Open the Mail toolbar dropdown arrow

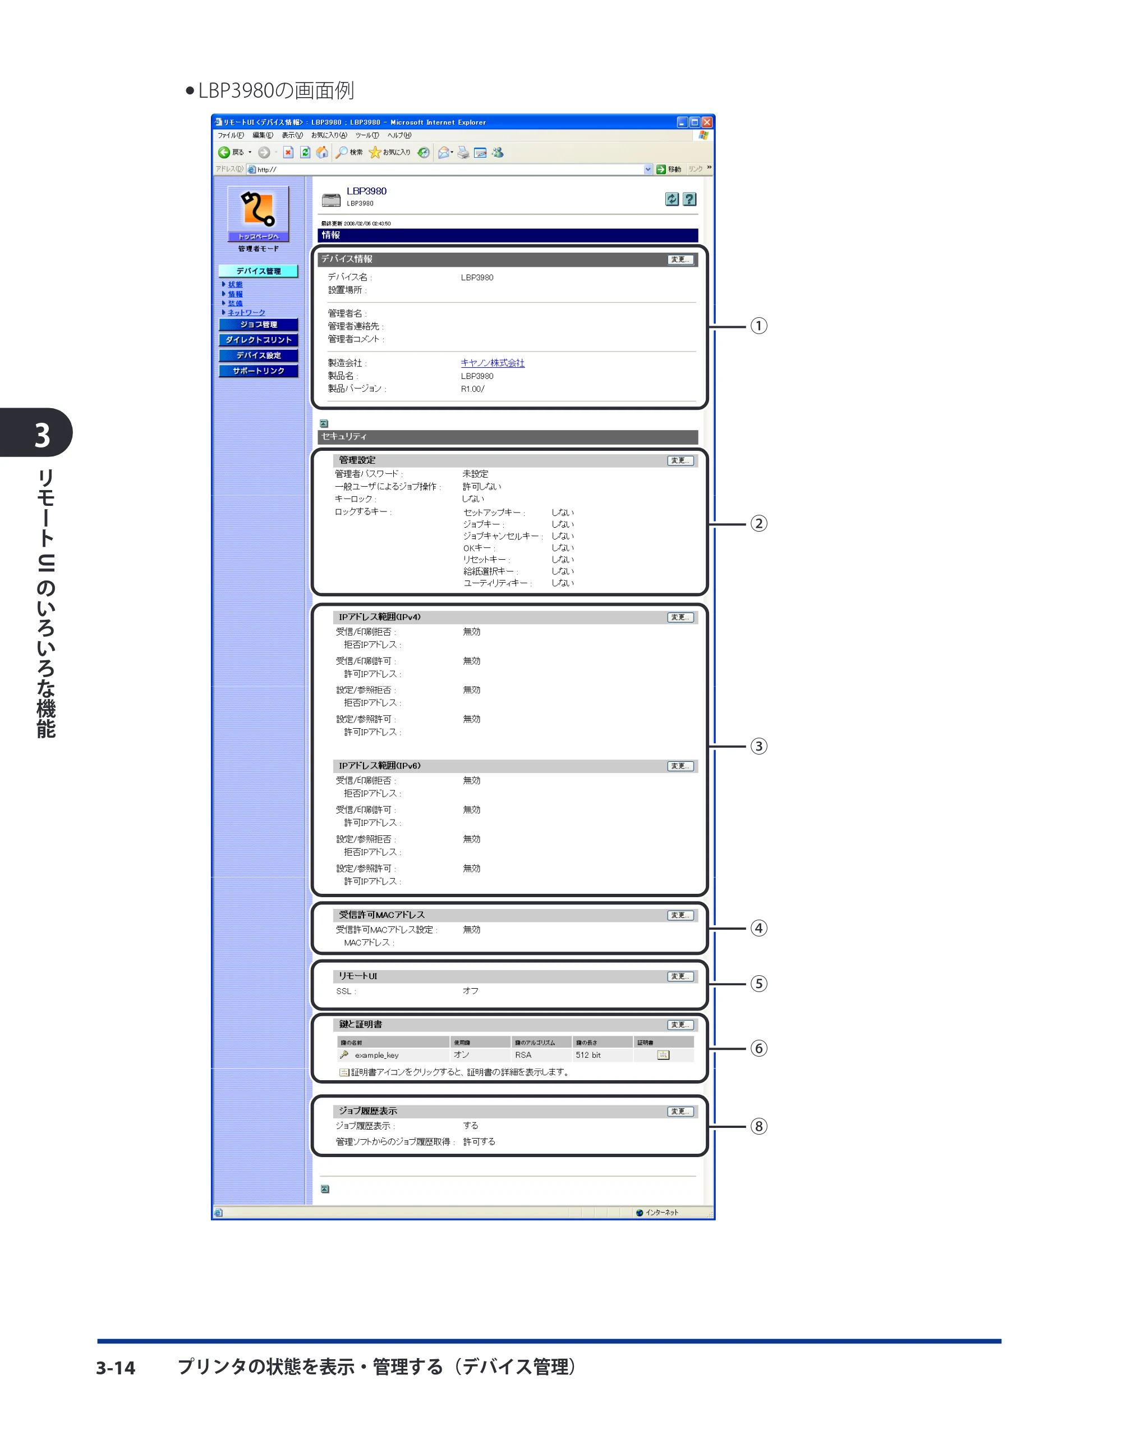point(452,153)
